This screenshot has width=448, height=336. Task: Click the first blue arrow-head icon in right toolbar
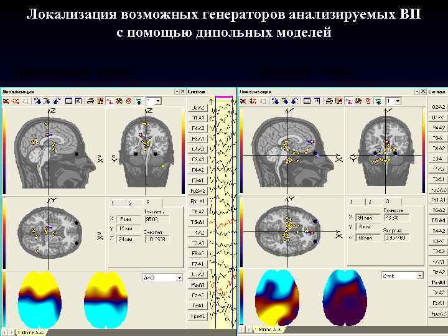click(x=275, y=101)
